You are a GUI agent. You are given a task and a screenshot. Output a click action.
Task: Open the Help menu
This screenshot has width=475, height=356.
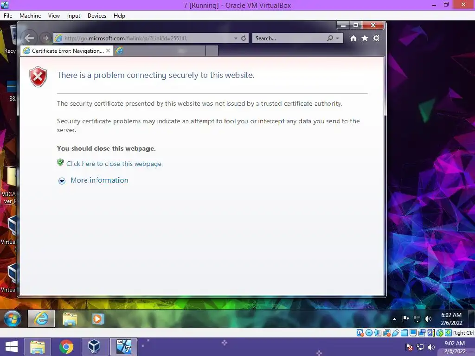tap(119, 16)
